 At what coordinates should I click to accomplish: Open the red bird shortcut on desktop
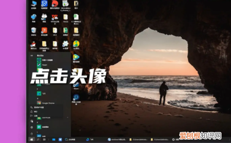(55, 5)
